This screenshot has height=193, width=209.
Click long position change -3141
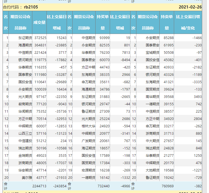tap(125, 133)
